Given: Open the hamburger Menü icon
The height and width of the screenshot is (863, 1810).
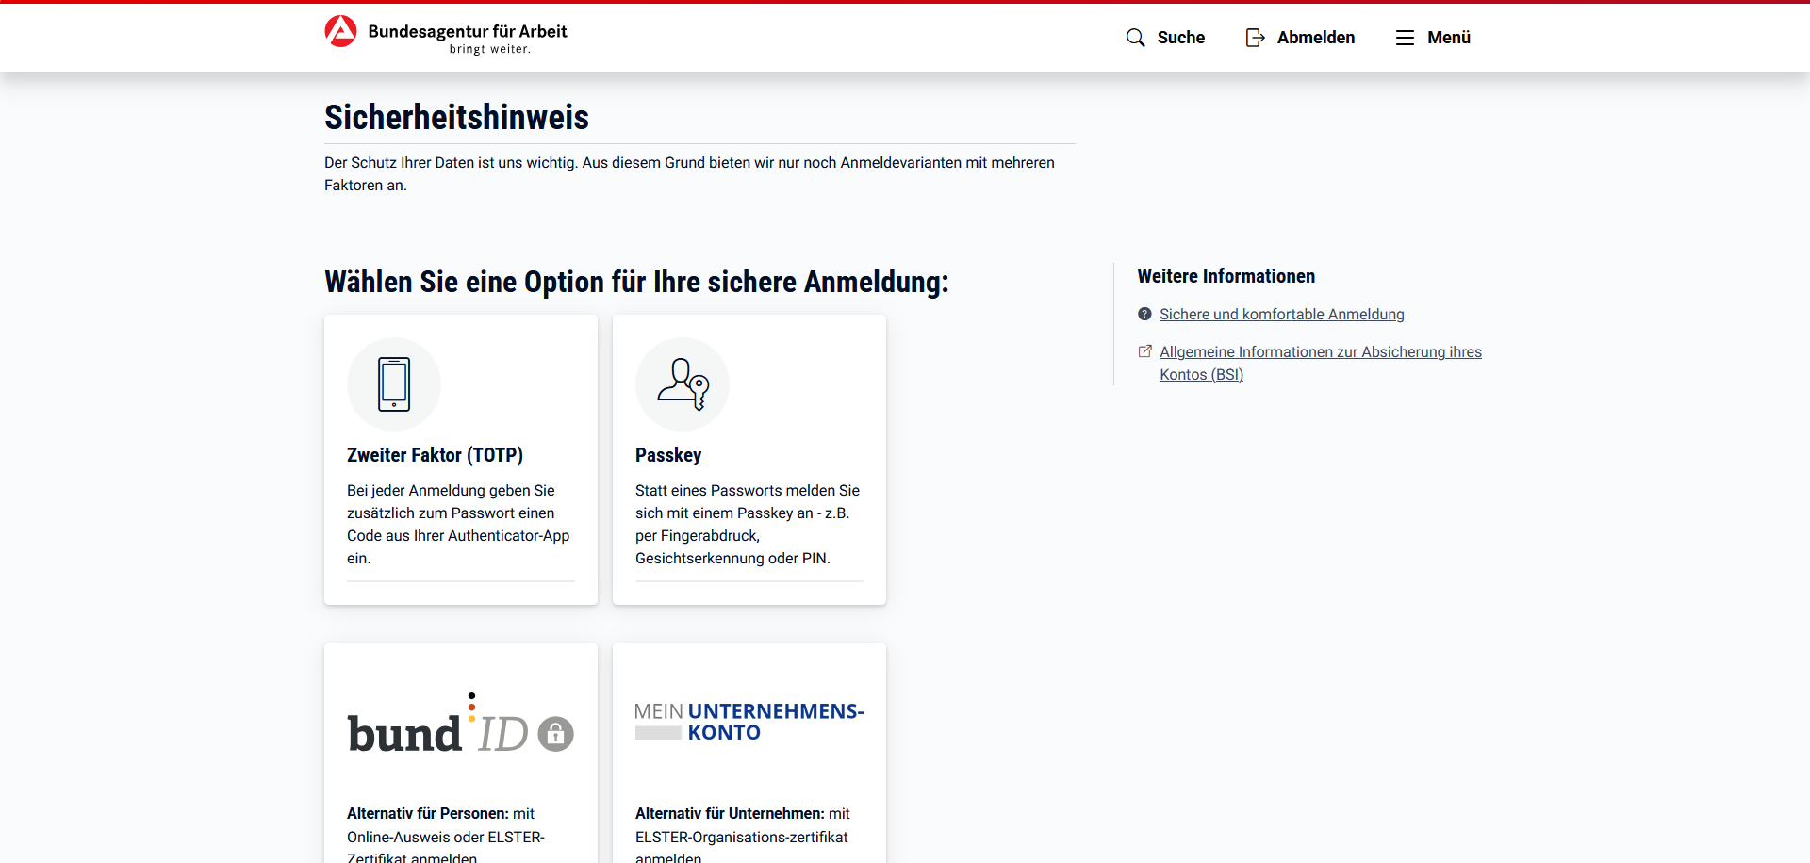Looking at the screenshot, I should pos(1405,38).
